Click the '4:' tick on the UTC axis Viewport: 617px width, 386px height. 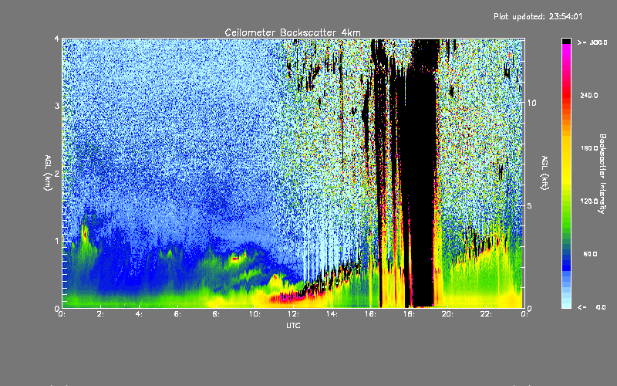pyautogui.click(x=140, y=314)
